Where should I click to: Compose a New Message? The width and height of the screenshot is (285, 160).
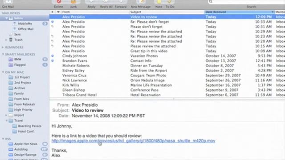pos(141,4)
